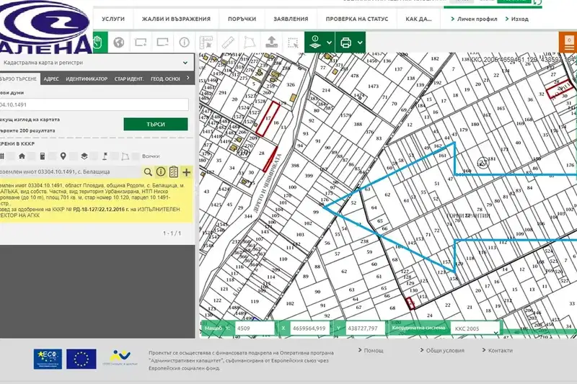Click the plus icon in result row
Screen dimensions: 577x384
(187, 172)
